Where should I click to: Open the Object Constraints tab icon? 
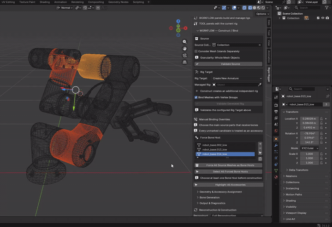tap(276, 164)
